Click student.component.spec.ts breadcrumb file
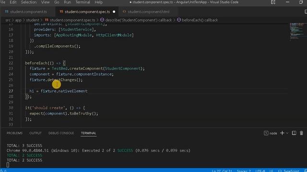This screenshot has width=307, height=172. coord(72,20)
